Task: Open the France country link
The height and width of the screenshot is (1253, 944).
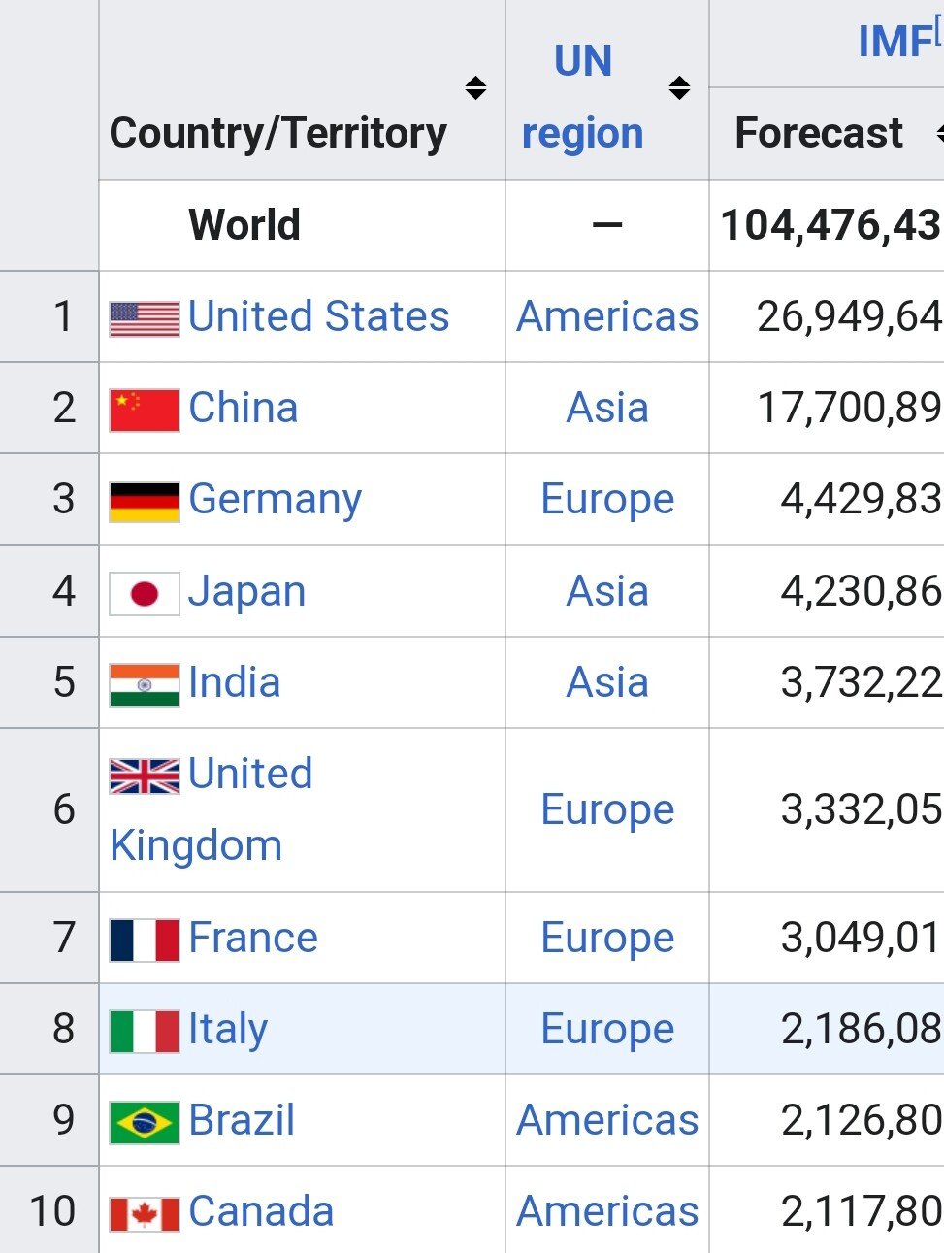Action: (252, 938)
